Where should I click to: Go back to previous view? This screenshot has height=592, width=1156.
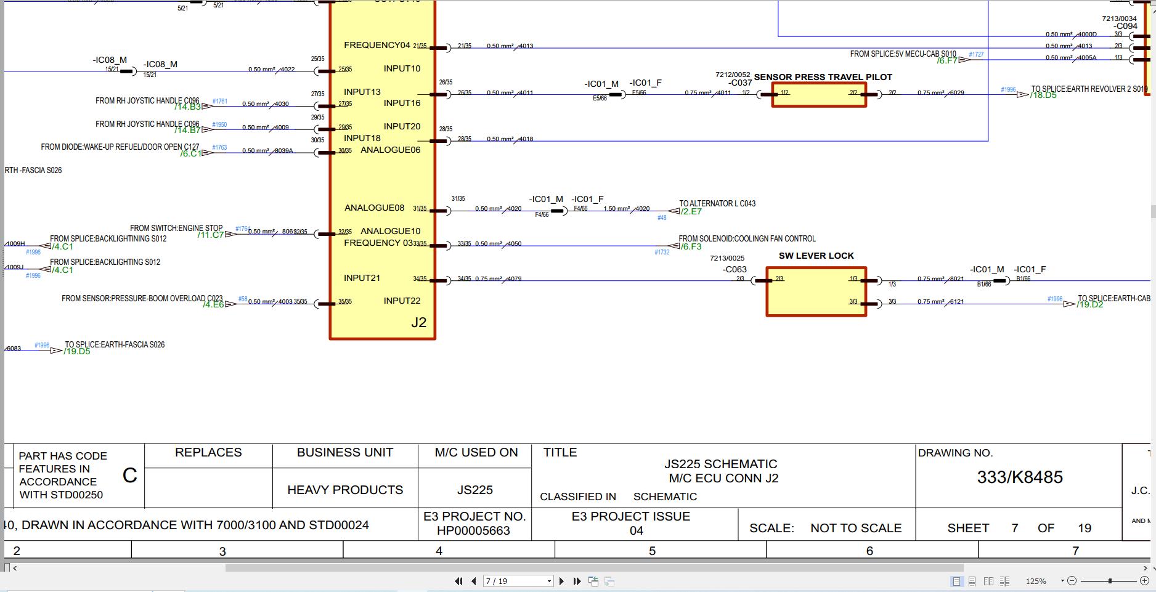pyautogui.click(x=593, y=581)
